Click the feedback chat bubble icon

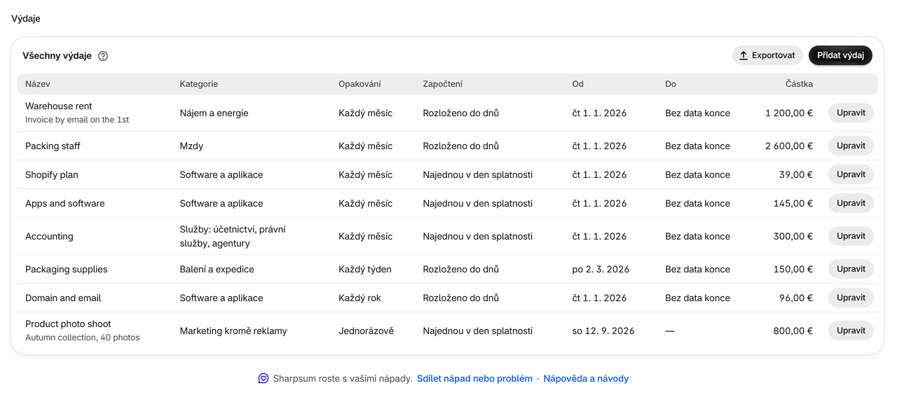point(263,378)
